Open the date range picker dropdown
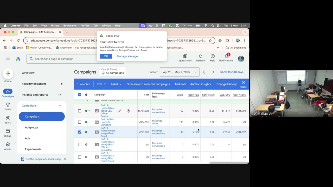 180,72
